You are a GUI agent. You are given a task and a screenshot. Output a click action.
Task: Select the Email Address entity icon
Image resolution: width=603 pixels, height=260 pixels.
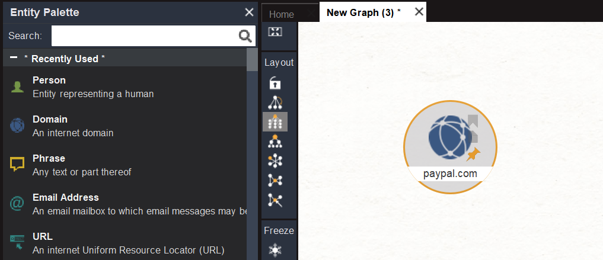[17, 204]
